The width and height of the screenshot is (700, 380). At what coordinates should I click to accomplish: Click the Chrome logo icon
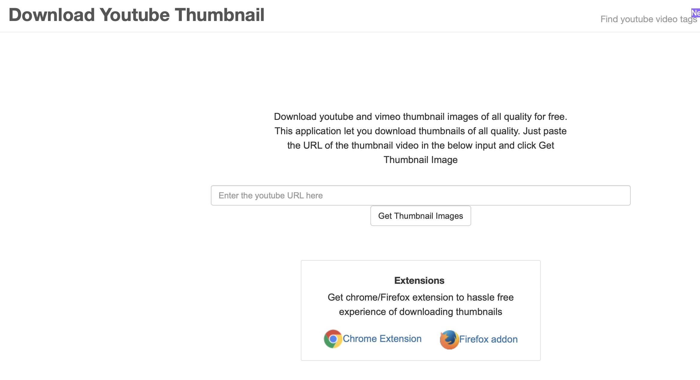(x=333, y=339)
